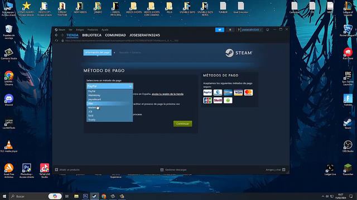
Task: Click the green Continuar button
Action: [x=182, y=123]
